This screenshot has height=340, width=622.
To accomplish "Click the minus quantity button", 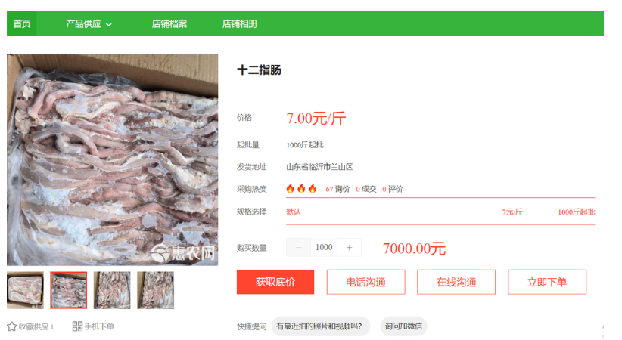I will [299, 248].
